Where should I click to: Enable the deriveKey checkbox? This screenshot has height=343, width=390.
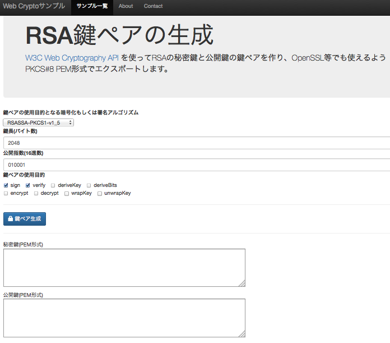click(x=53, y=186)
